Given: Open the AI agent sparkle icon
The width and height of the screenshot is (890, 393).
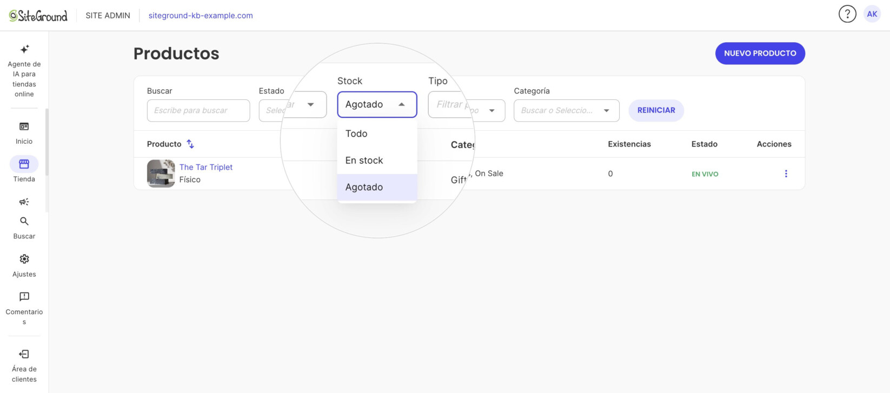Looking at the screenshot, I should pyautogui.click(x=24, y=49).
